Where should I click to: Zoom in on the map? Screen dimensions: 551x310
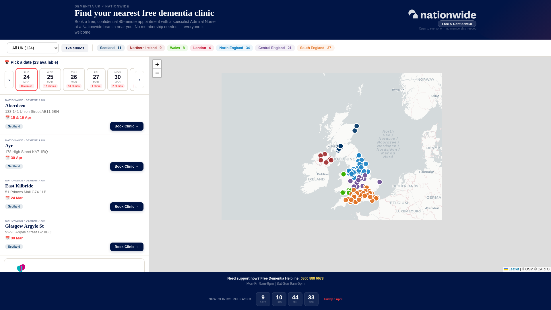(157, 64)
